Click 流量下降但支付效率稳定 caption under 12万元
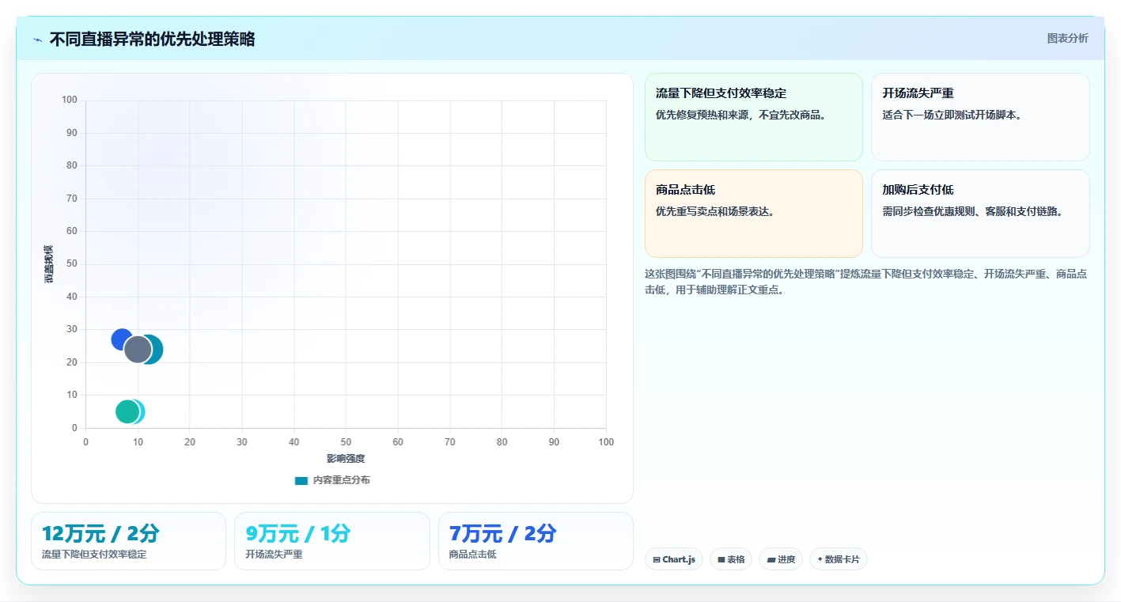The height and width of the screenshot is (602, 1121). tap(94, 555)
